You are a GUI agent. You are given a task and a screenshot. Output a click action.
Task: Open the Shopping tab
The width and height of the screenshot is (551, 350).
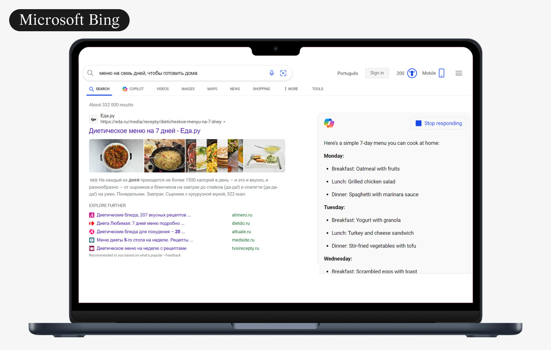point(261,89)
